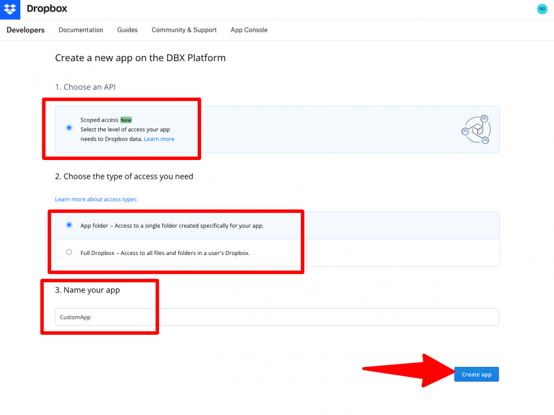
Task: Click the Dropbox box logo icon
Action: (10, 9)
